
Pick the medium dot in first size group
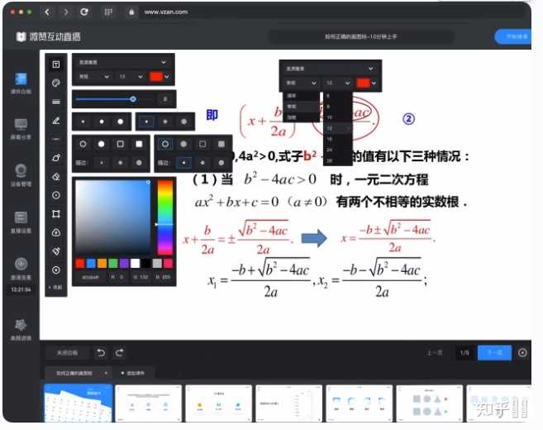tap(102, 122)
